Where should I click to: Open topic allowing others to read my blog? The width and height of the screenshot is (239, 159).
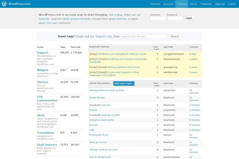(106, 90)
